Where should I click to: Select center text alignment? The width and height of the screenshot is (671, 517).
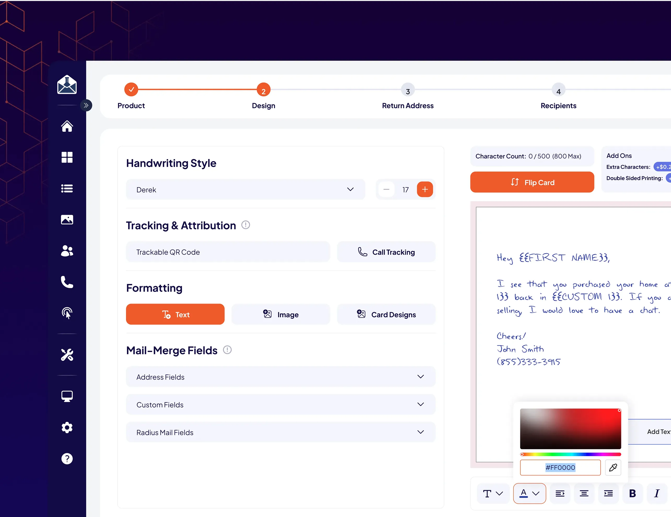(x=584, y=493)
